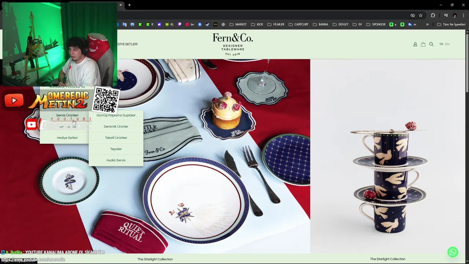The height and width of the screenshot is (264, 469).
Task: Open the last bookmark labeled m
Action: (412, 25)
